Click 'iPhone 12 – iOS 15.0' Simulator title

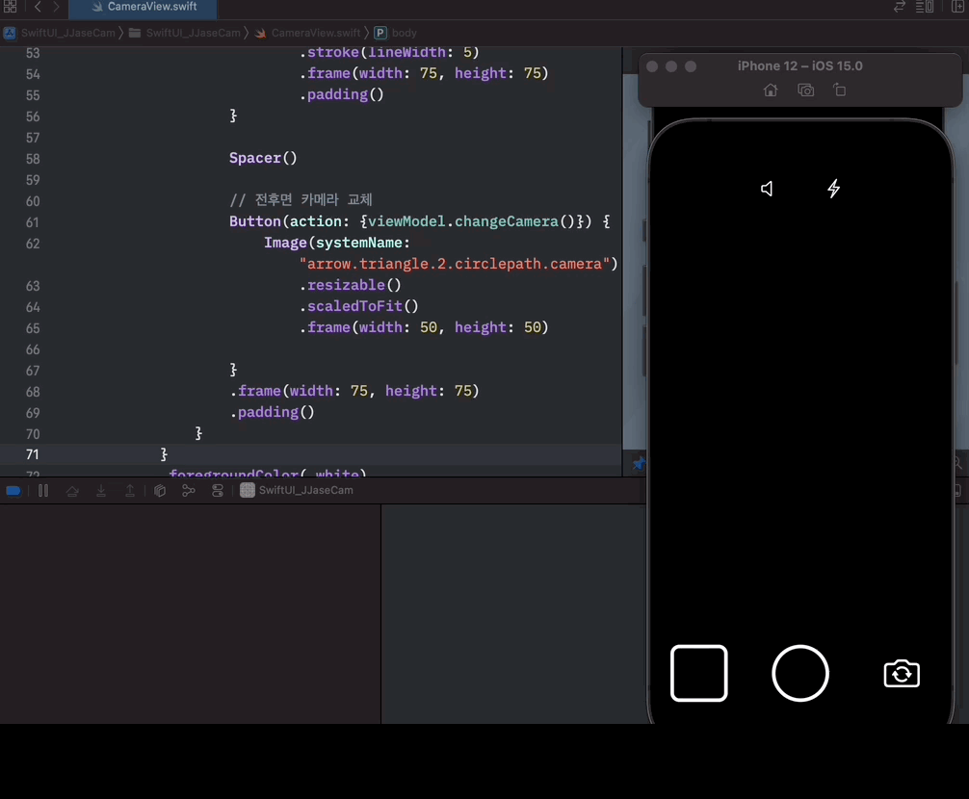coord(799,66)
